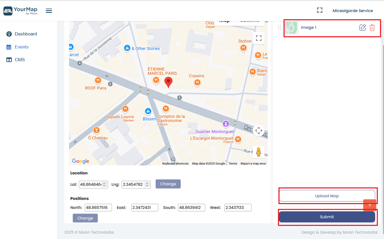Open the Events menu item
The height and width of the screenshot is (239, 384).
coord(21,47)
